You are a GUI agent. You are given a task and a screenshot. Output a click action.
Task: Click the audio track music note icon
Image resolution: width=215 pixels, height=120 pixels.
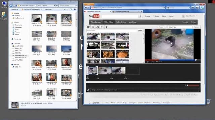click(88, 90)
